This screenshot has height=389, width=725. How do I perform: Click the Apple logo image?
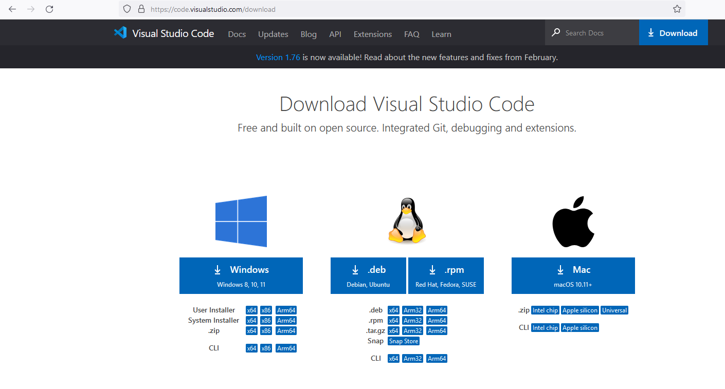pyautogui.click(x=573, y=221)
